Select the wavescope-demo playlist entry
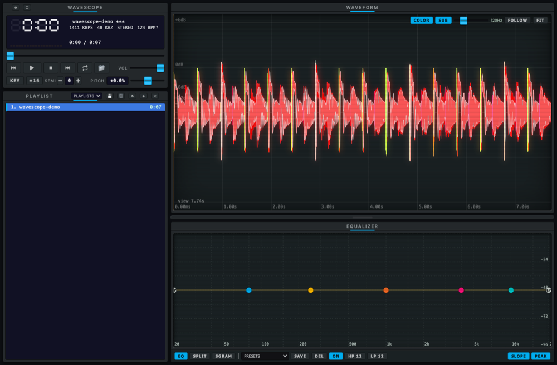 (x=85, y=107)
